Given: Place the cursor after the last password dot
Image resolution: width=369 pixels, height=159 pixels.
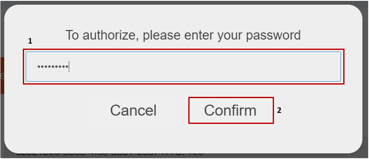Looking at the screenshot, I should pos(69,67).
